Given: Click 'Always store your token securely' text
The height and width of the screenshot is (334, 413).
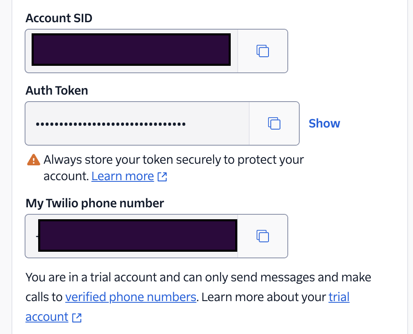Looking at the screenshot, I should click(x=132, y=160).
